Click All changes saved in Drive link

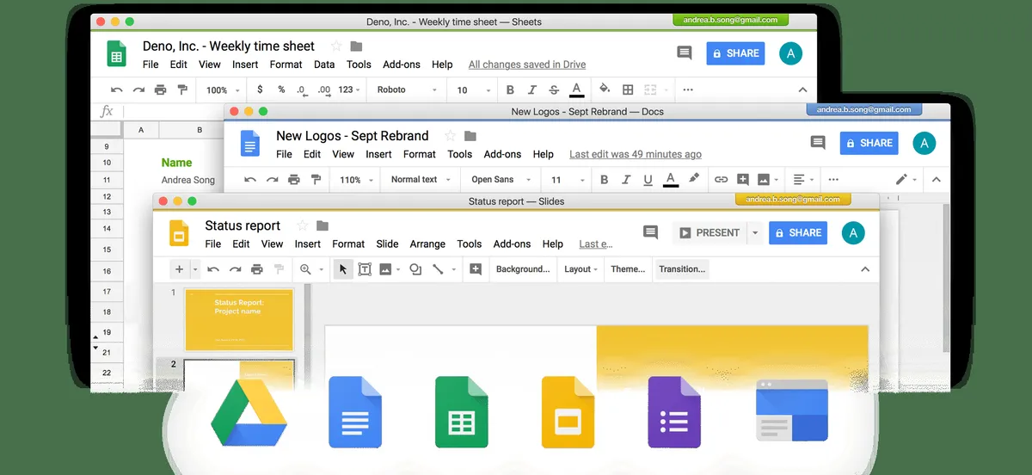click(527, 65)
